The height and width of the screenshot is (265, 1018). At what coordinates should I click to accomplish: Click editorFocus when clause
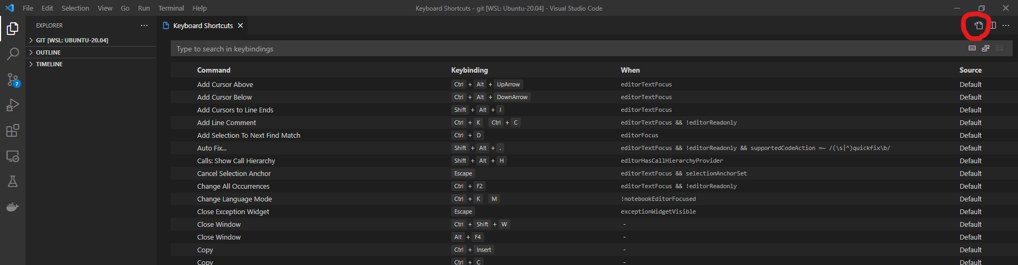click(639, 135)
